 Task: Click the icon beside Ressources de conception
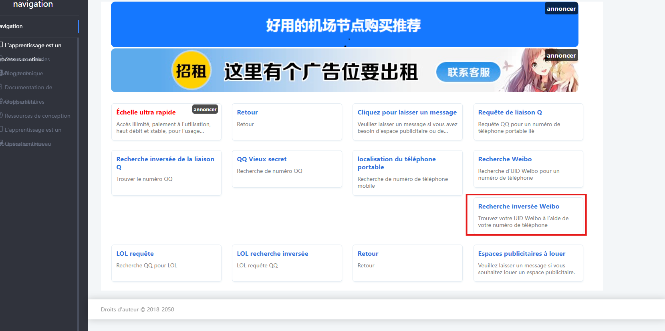coord(1,115)
